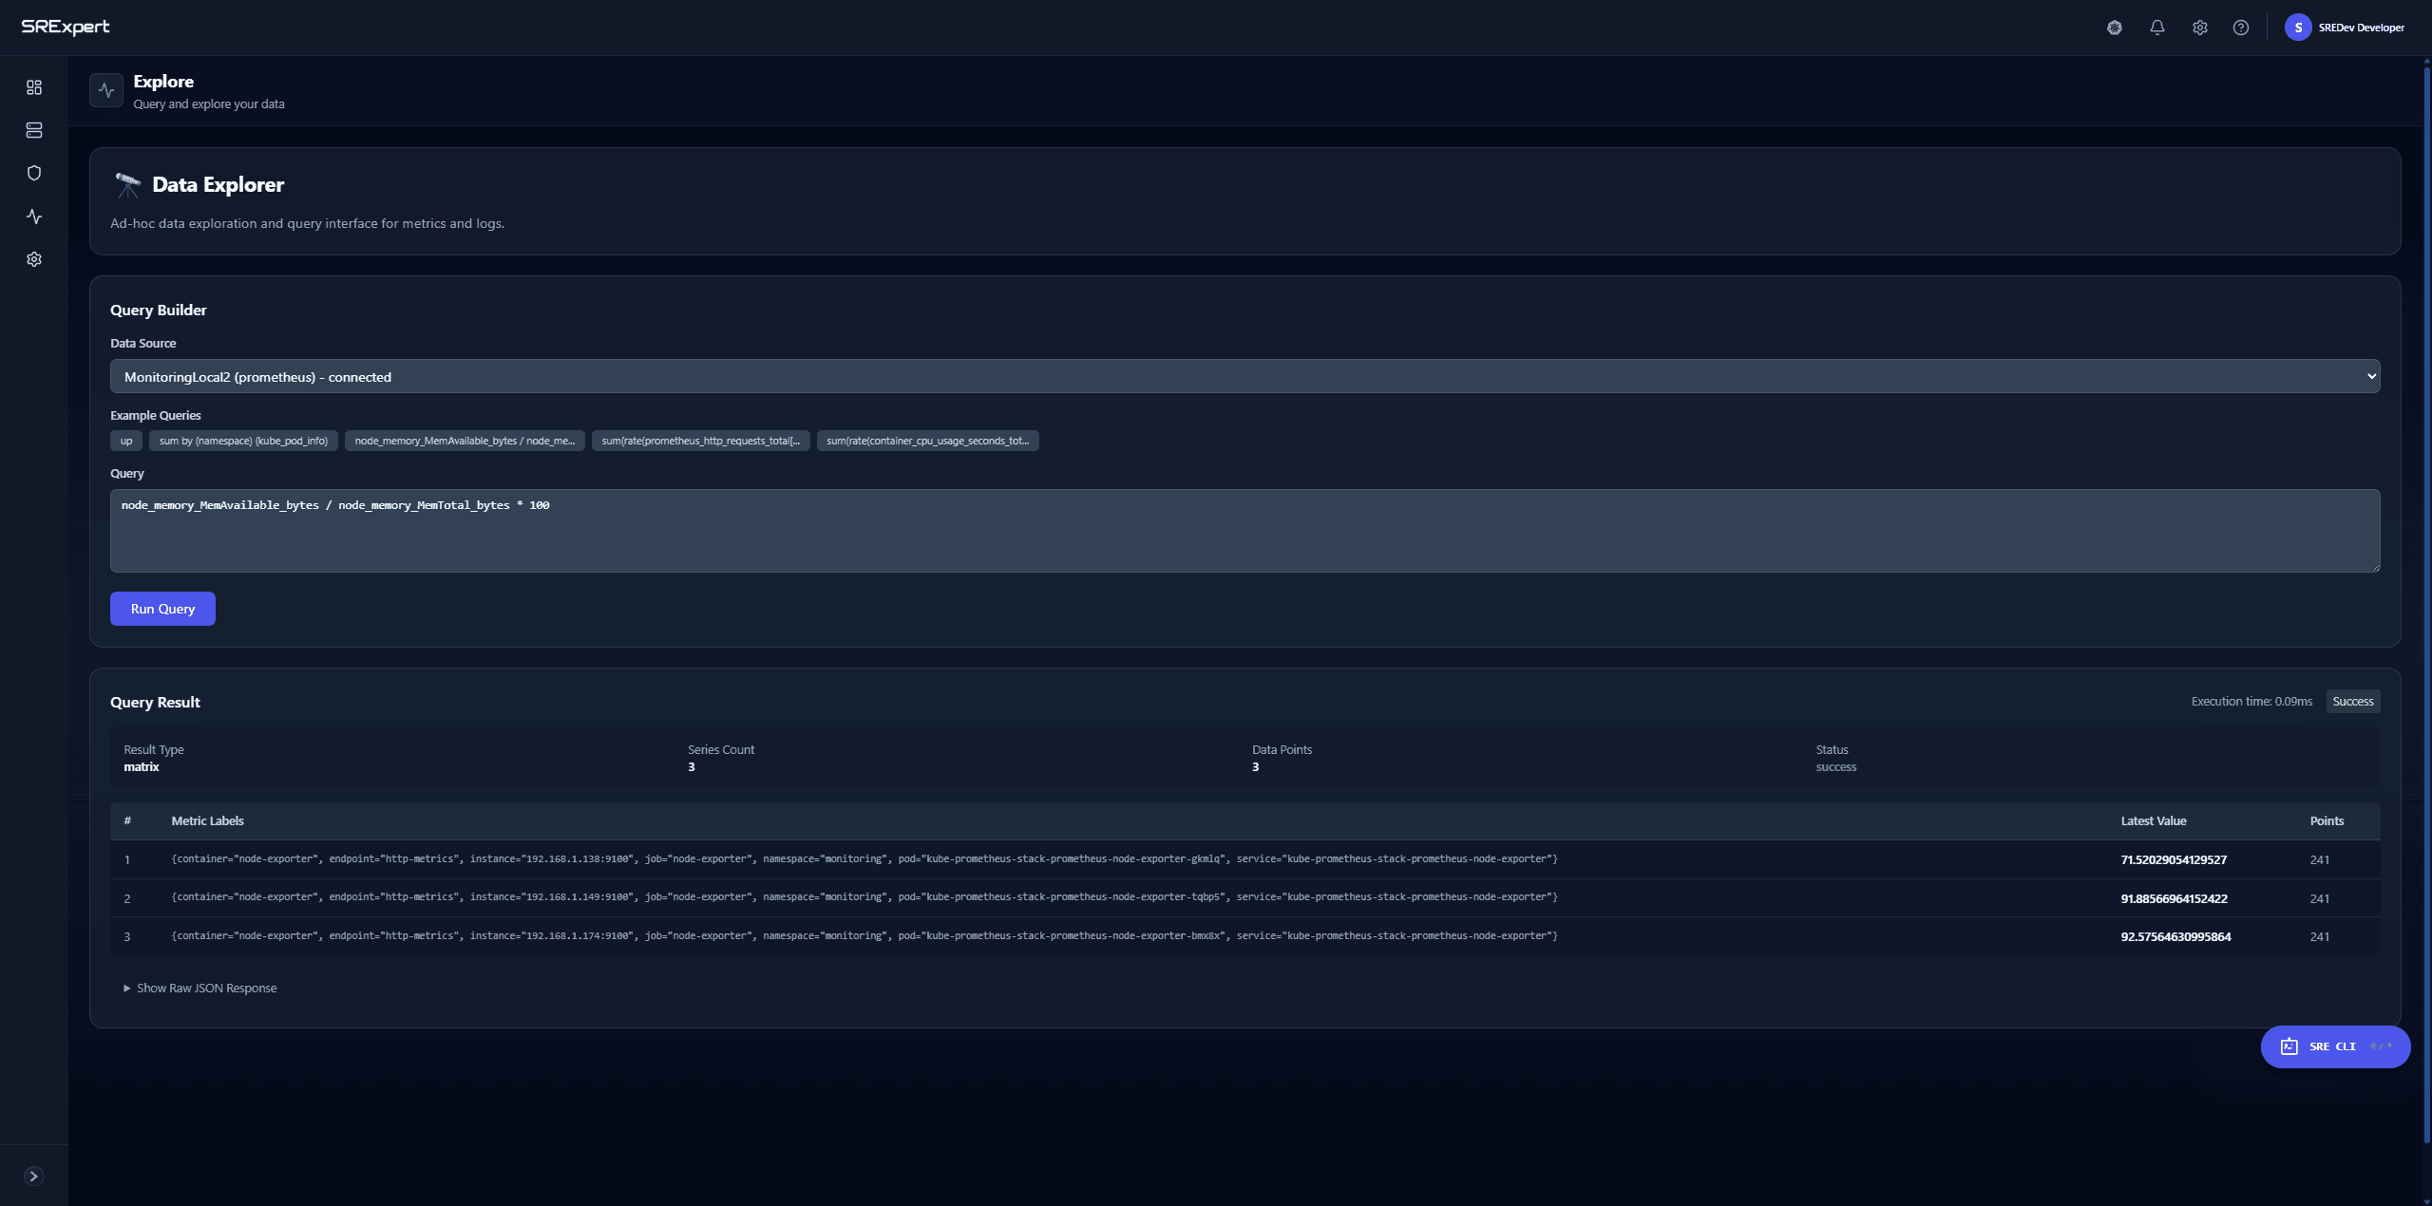The image size is (2432, 1206).
Task: Open the top bar settings gear
Action: click(x=2200, y=28)
